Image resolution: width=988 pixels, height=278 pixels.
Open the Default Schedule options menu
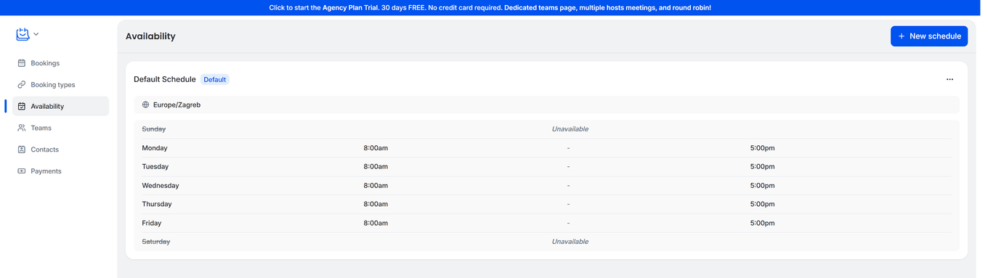(949, 79)
